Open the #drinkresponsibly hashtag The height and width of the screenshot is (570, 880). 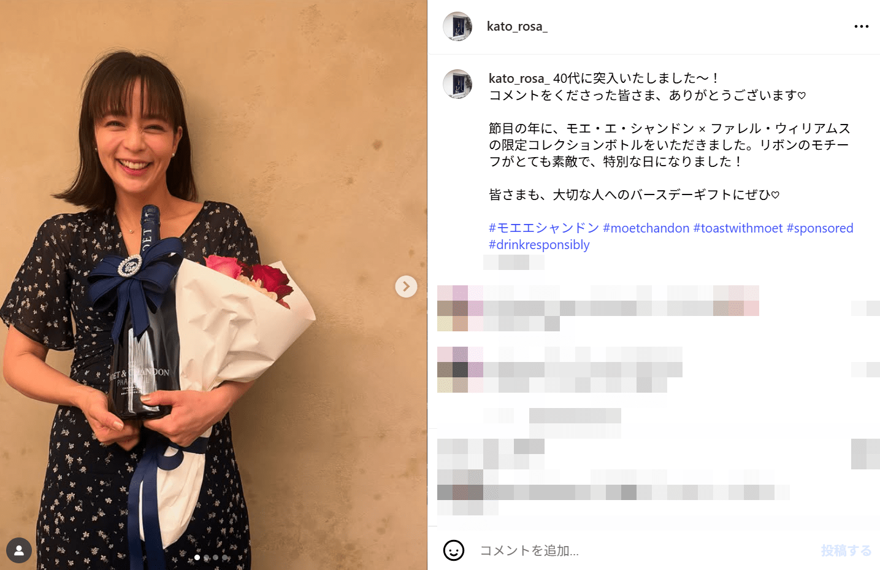[x=539, y=245]
